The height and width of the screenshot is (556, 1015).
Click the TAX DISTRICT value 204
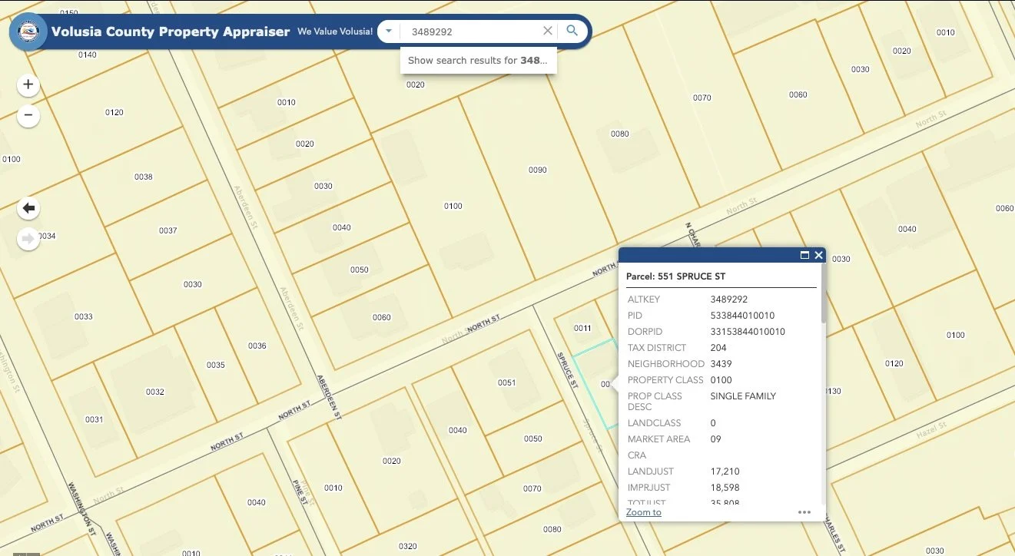718,348
